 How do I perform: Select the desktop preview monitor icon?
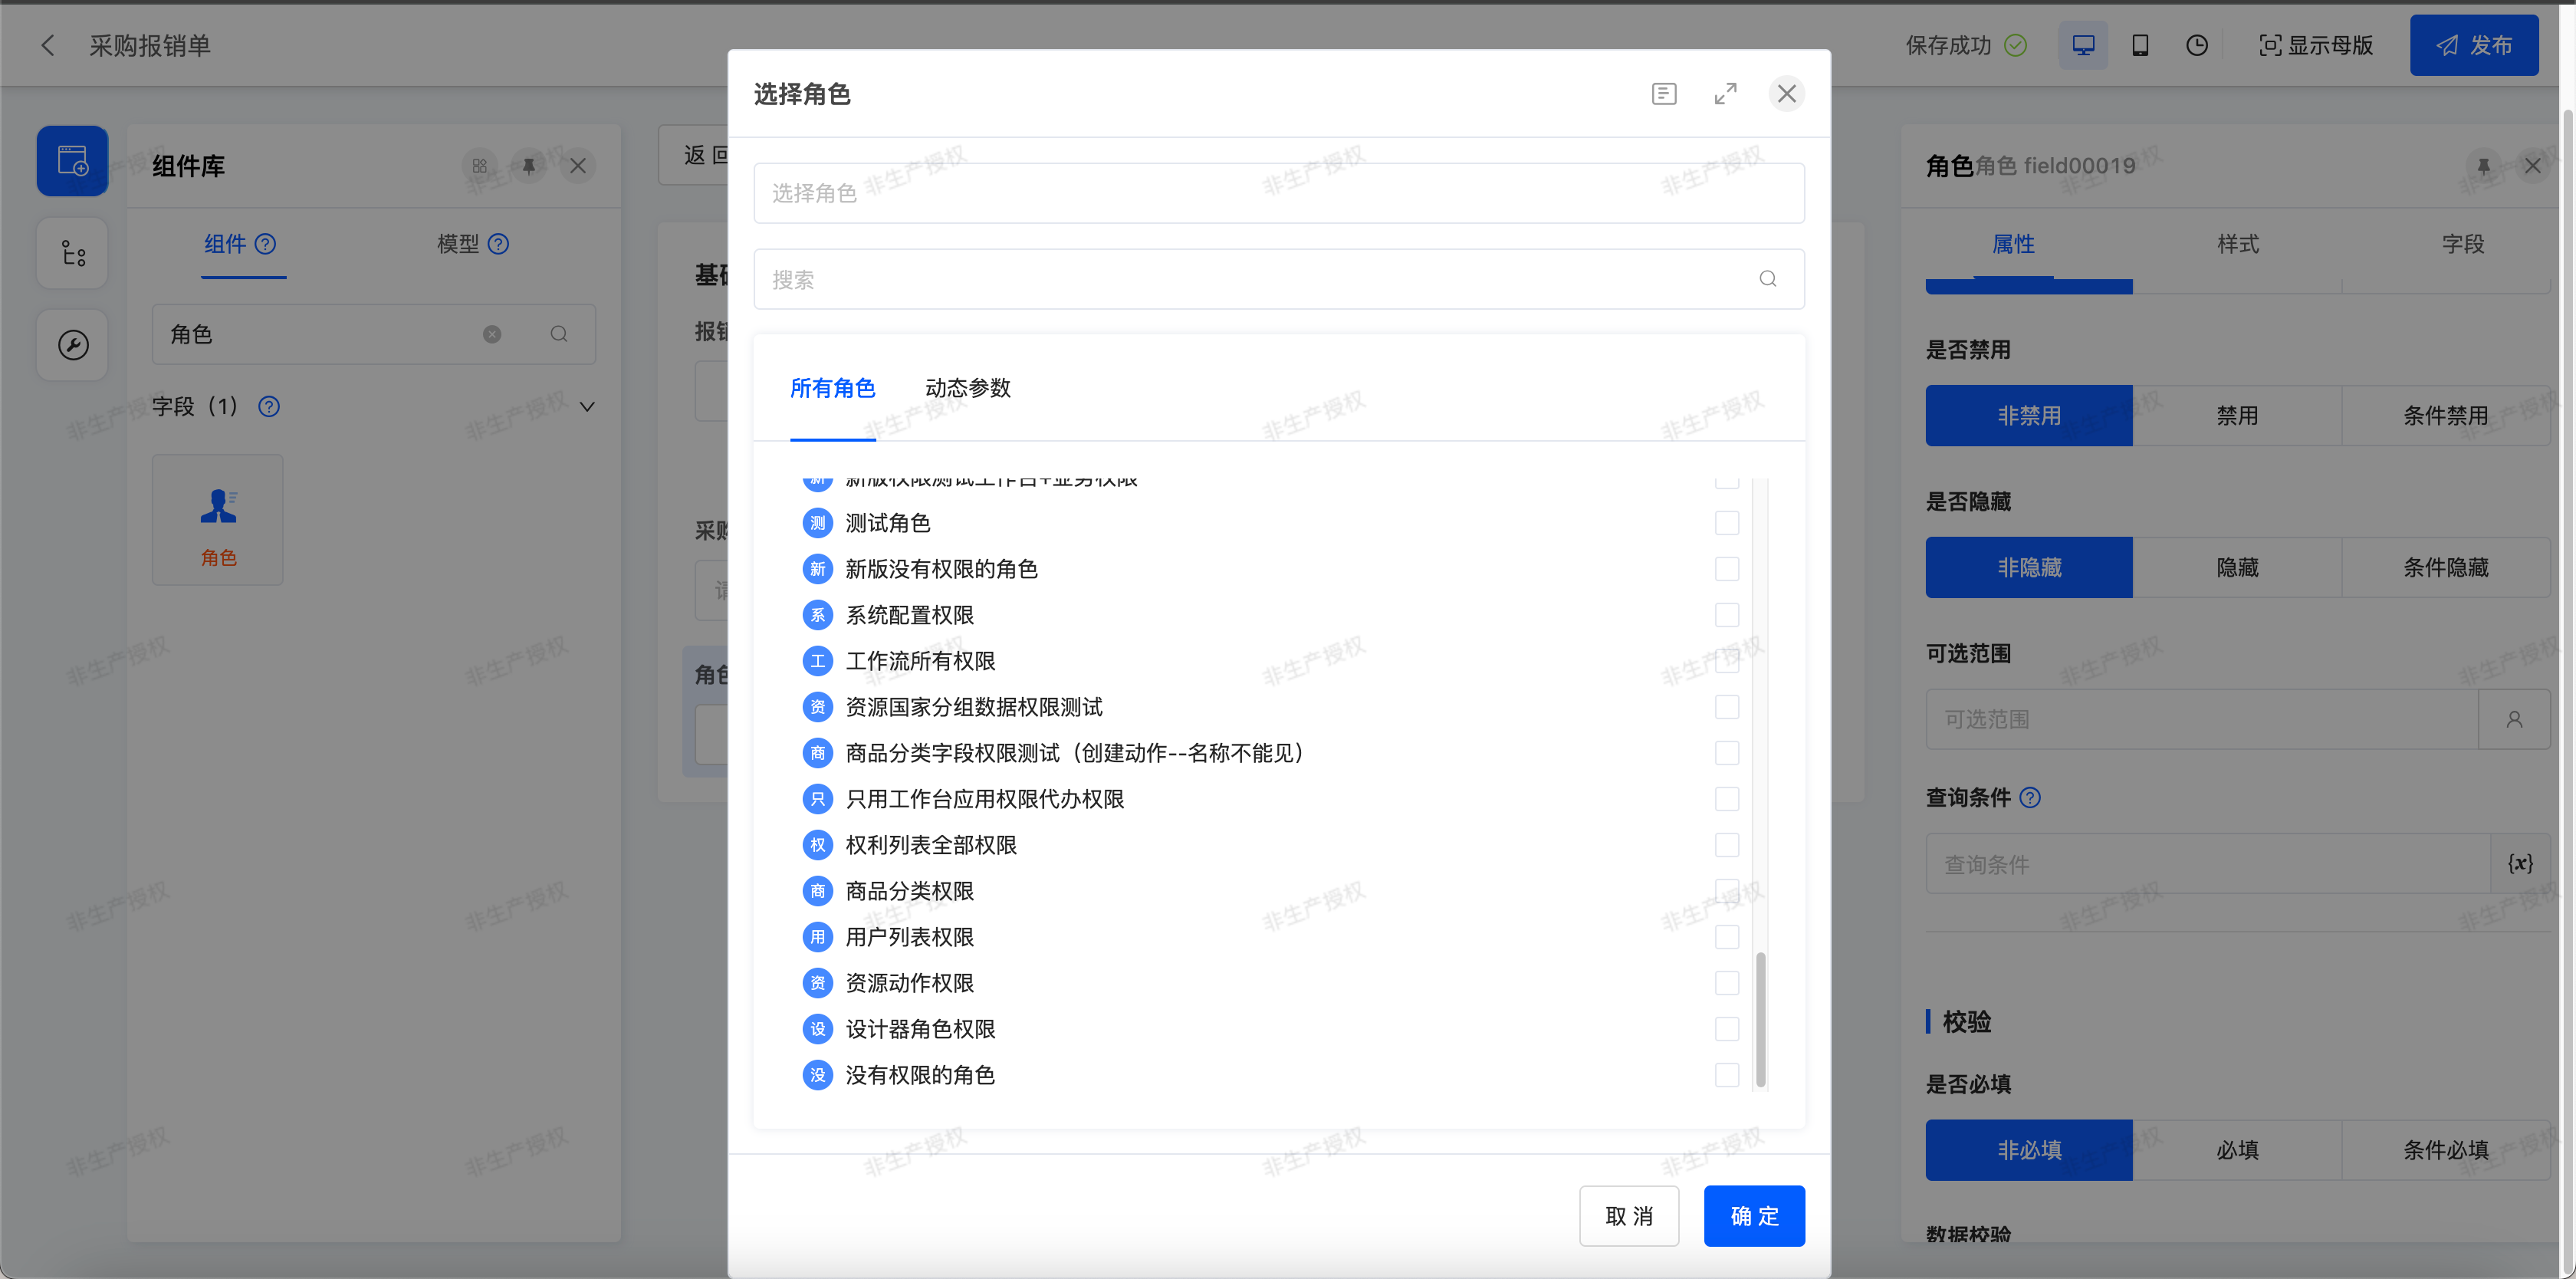(2082, 45)
